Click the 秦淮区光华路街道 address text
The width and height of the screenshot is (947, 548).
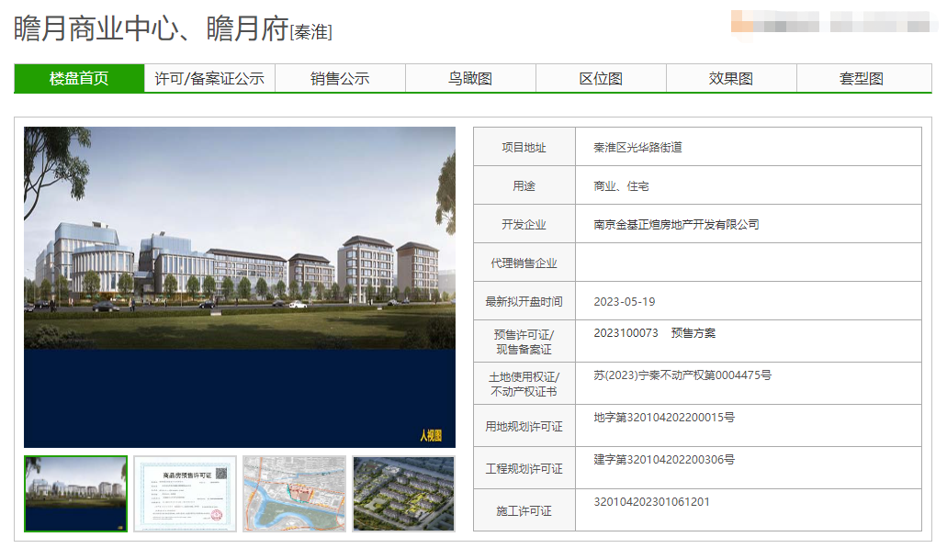pyautogui.click(x=637, y=148)
